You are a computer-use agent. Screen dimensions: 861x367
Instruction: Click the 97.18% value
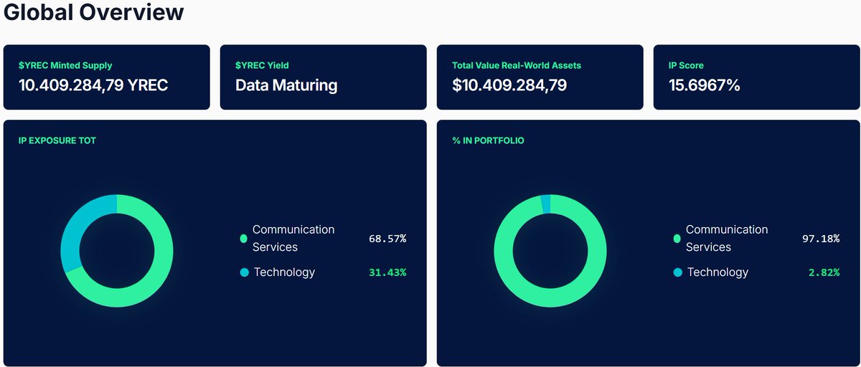point(821,238)
